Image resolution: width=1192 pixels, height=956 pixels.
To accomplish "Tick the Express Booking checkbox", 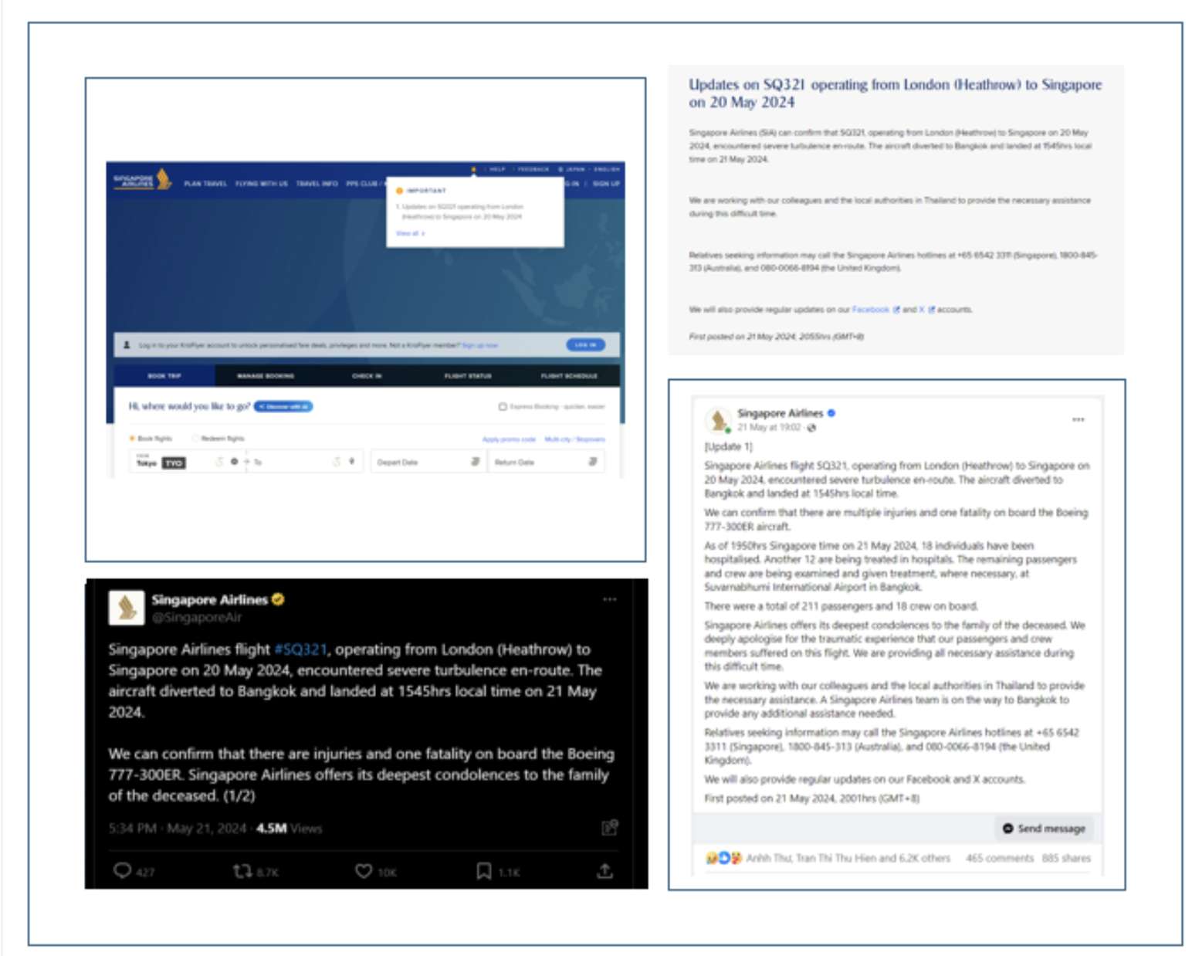I will [x=503, y=406].
